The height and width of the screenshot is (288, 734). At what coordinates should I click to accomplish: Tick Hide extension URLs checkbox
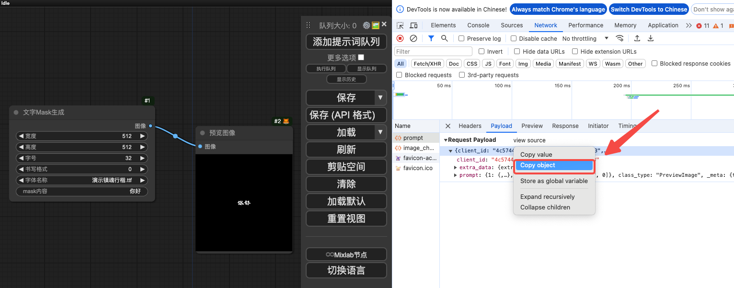click(x=574, y=51)
